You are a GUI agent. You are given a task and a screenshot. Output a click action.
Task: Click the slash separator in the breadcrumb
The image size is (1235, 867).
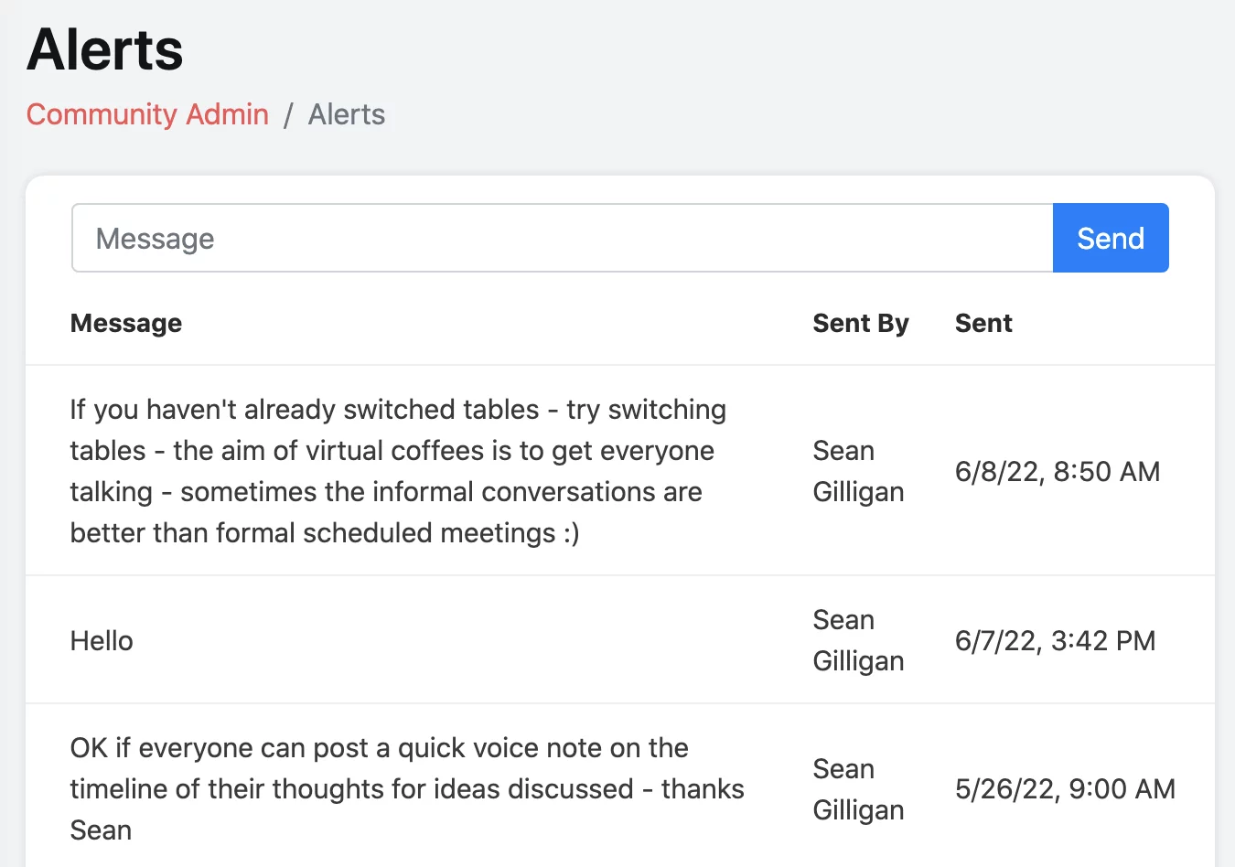click(288, 114)
